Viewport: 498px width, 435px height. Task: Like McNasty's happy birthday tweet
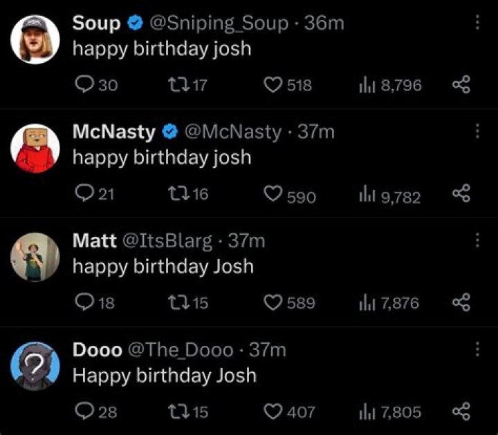[275, 195]
